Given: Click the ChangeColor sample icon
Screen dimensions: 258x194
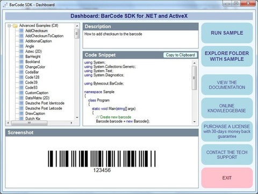Looking at the screenshot, I should coord(21,67).
